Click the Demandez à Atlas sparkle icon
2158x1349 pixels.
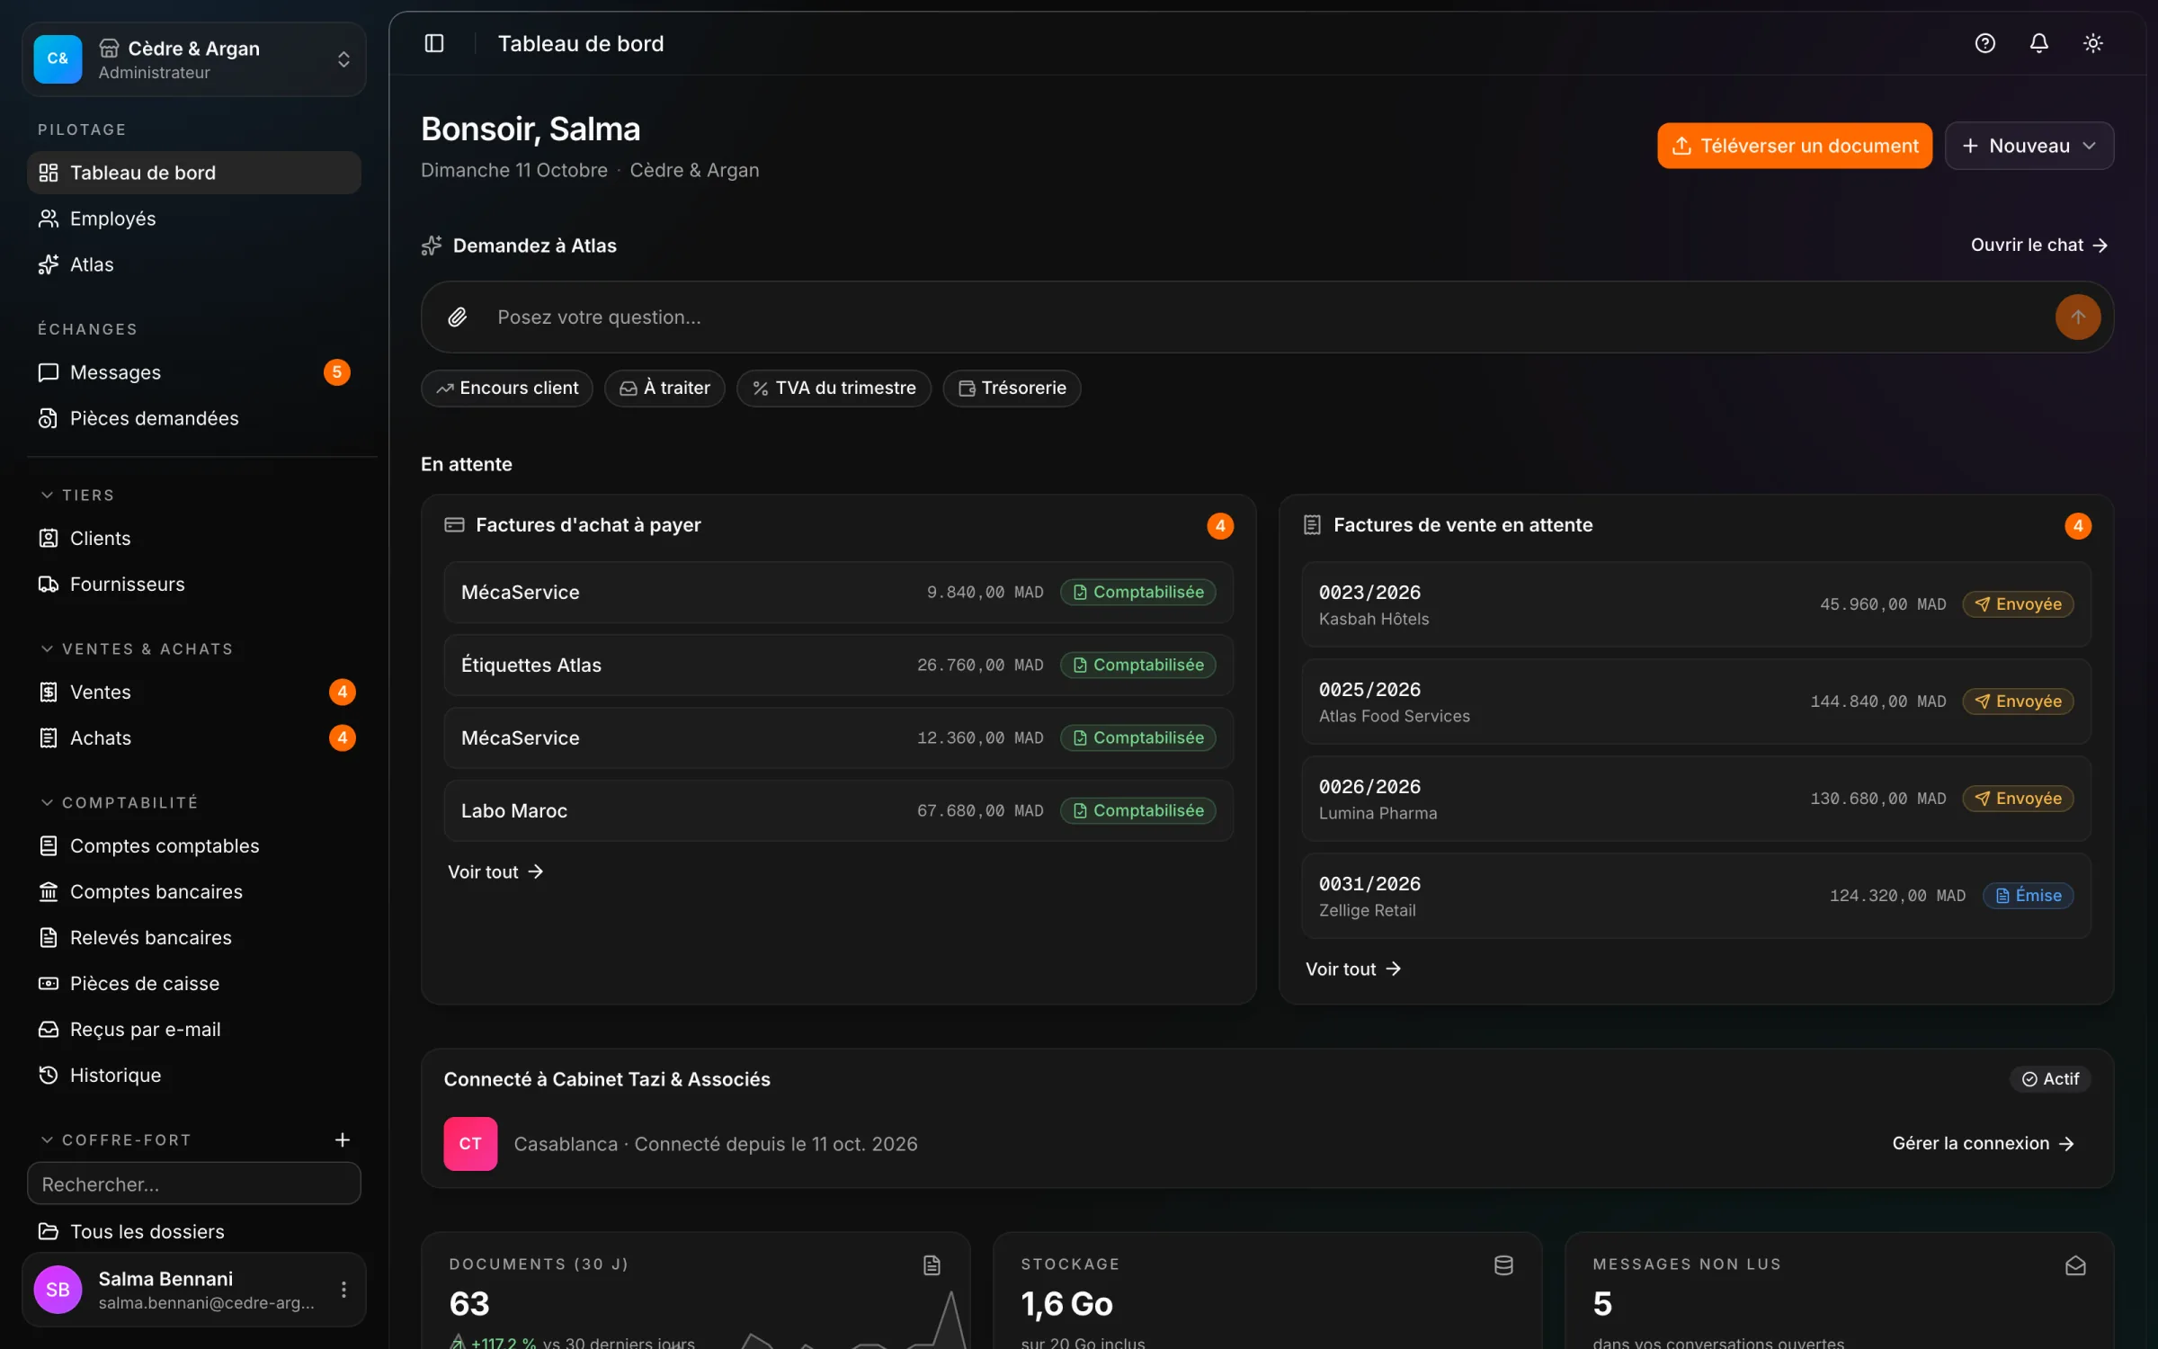[432, 246]
